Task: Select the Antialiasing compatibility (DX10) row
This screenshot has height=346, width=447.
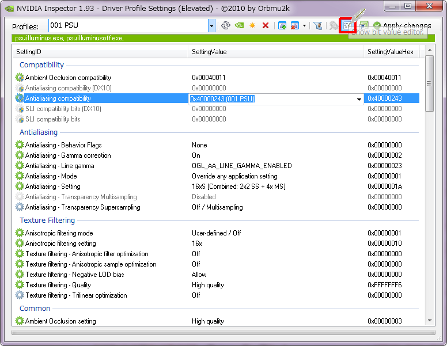Action: (x=217, y=88)
